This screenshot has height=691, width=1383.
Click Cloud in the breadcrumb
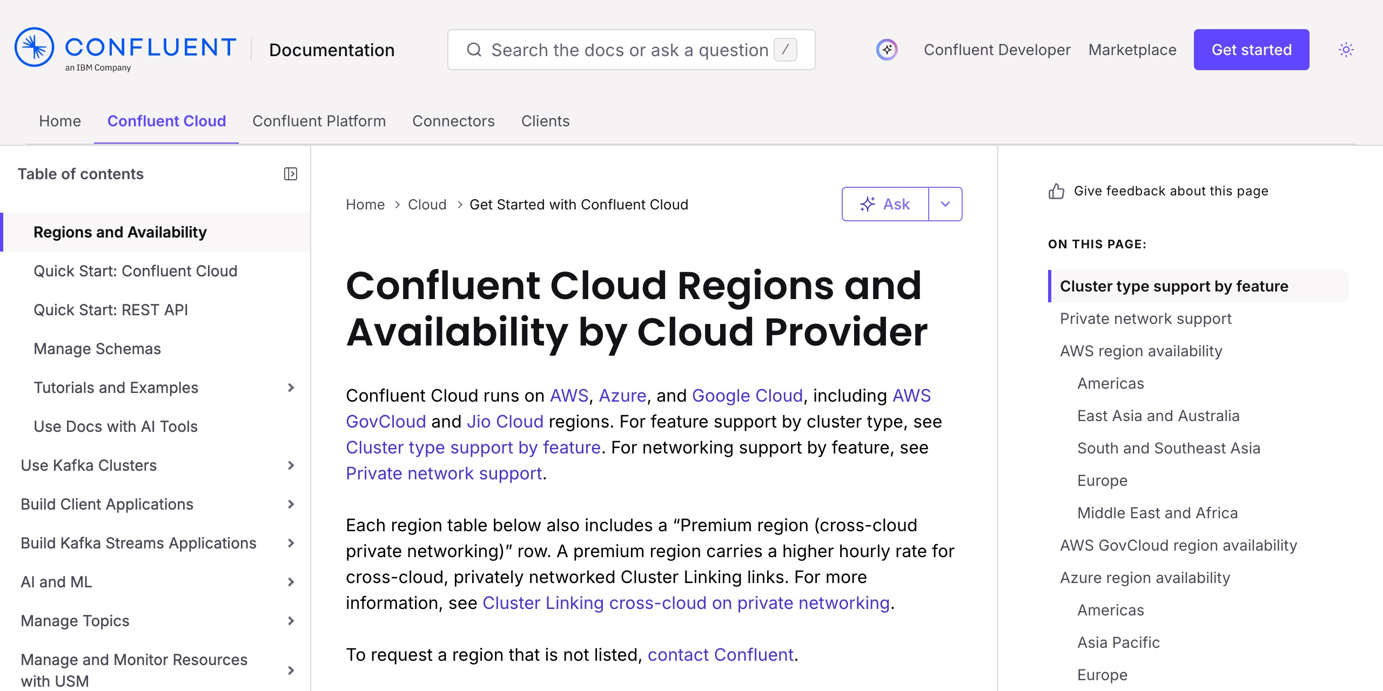[427, 205]
